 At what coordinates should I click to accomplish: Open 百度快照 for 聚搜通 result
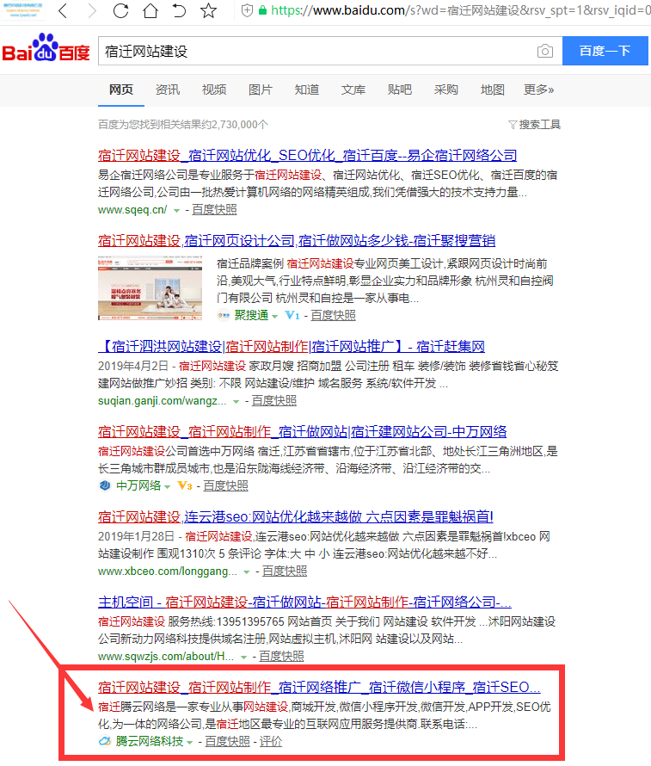pos(334,316)
